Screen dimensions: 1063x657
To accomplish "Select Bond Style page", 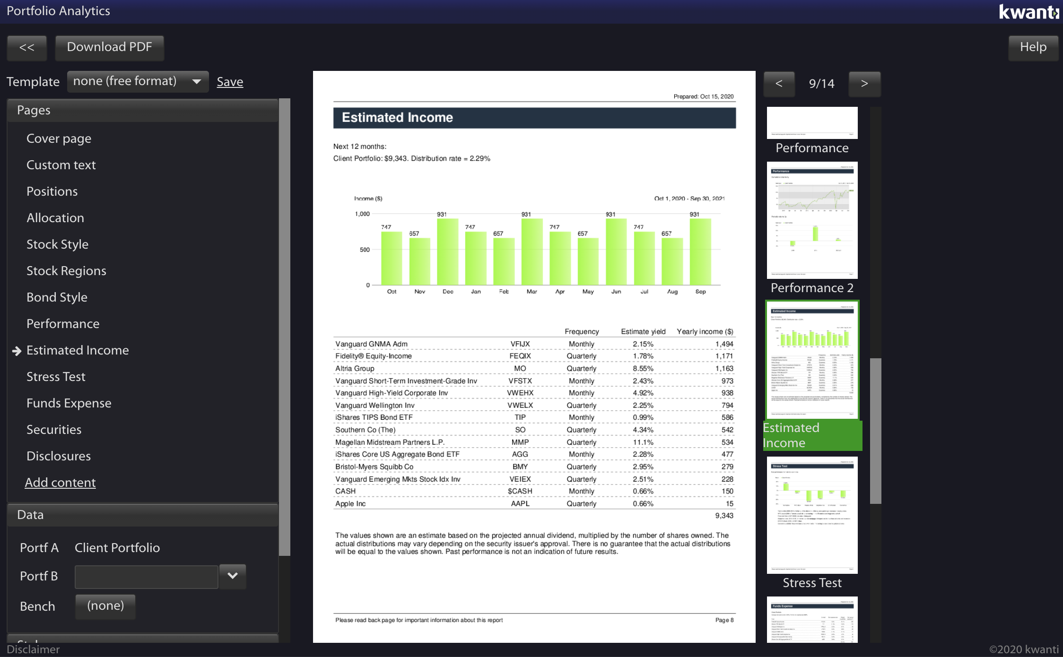I will pyautogui.click(x=57, y=297).
